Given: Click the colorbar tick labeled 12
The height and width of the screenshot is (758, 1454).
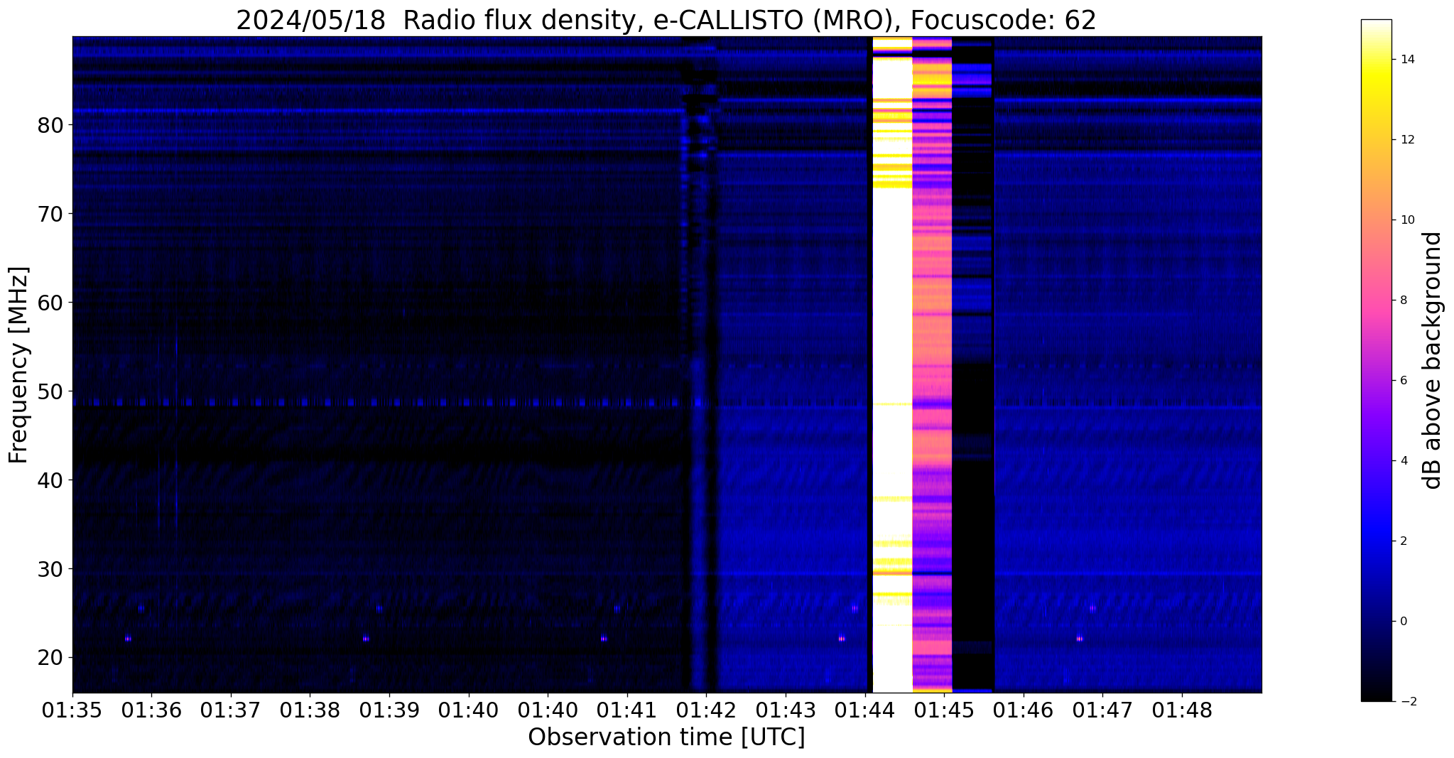Looking at the screenshot, I should 1406,140.
